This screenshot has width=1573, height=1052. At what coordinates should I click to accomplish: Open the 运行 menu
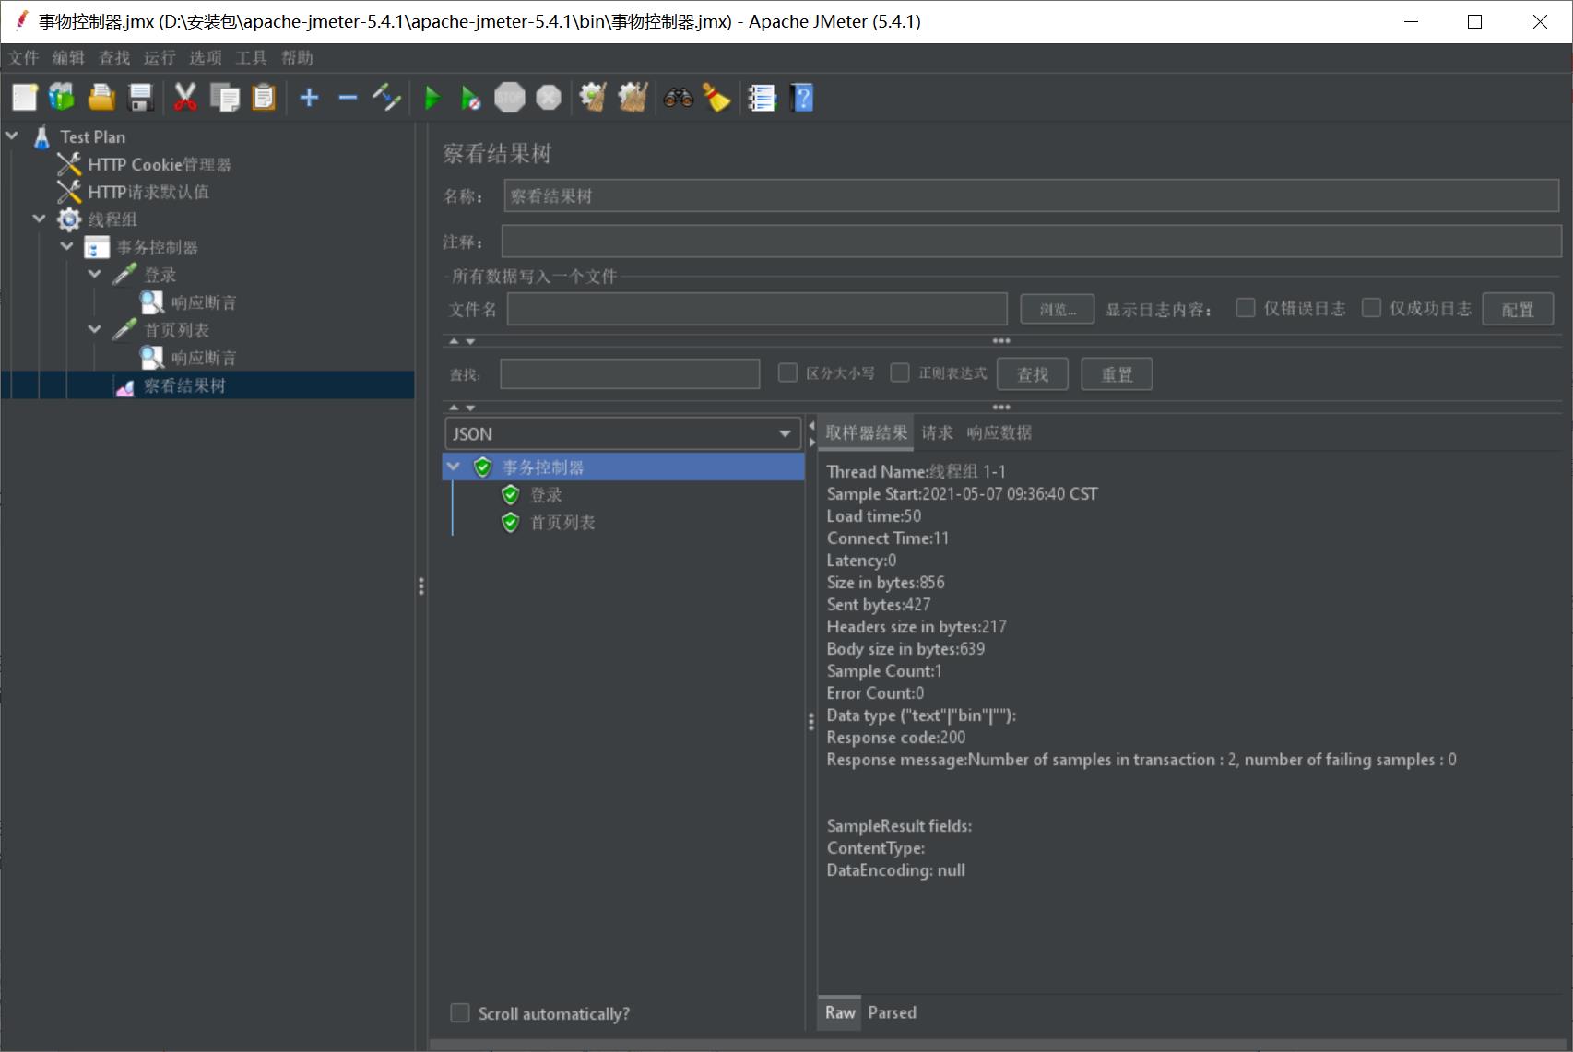coord(160,58)
